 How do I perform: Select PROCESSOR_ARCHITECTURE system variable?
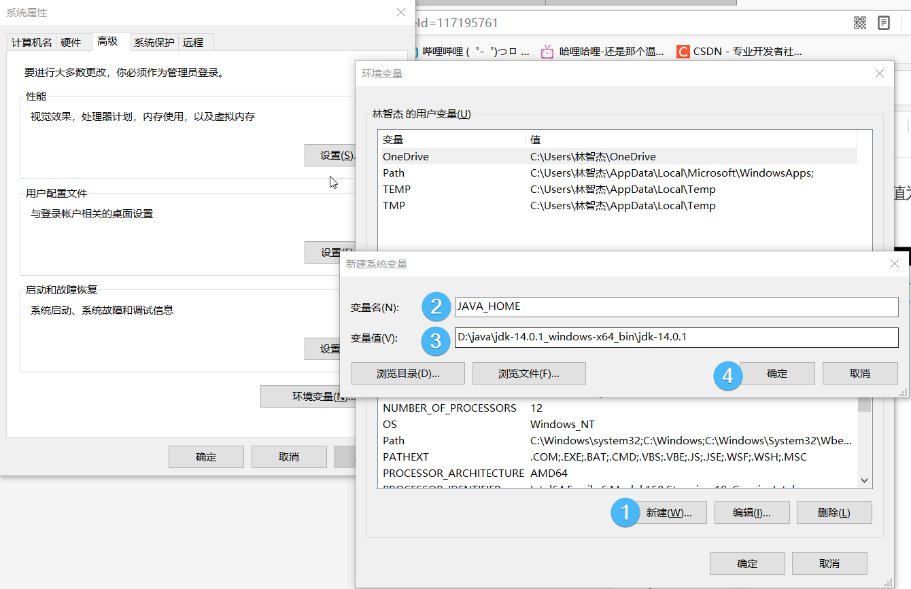[617, 473]
